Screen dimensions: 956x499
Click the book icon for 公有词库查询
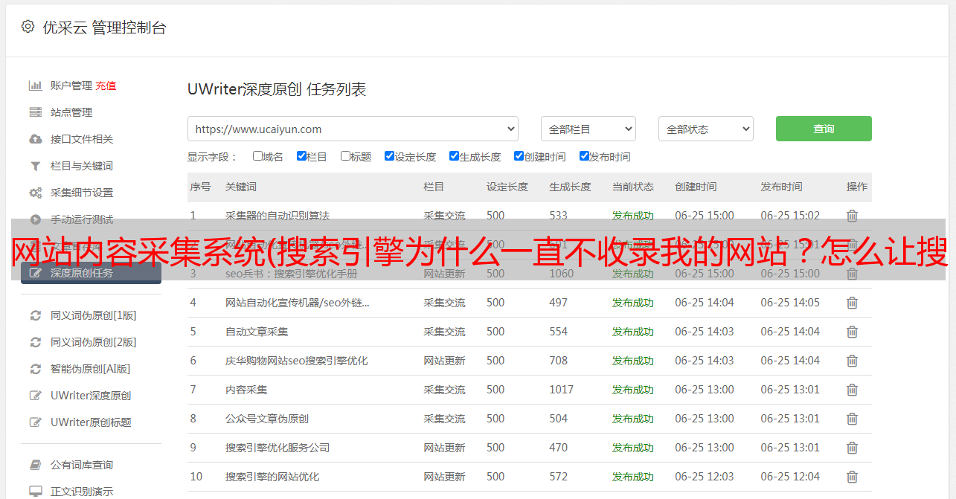tap(35, 465)
